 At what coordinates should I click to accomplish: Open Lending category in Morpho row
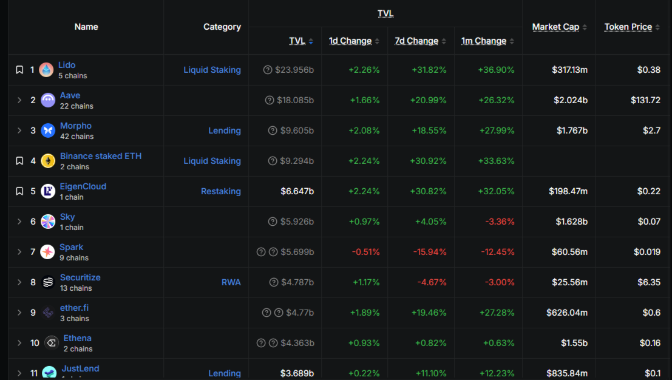point(225,131)
